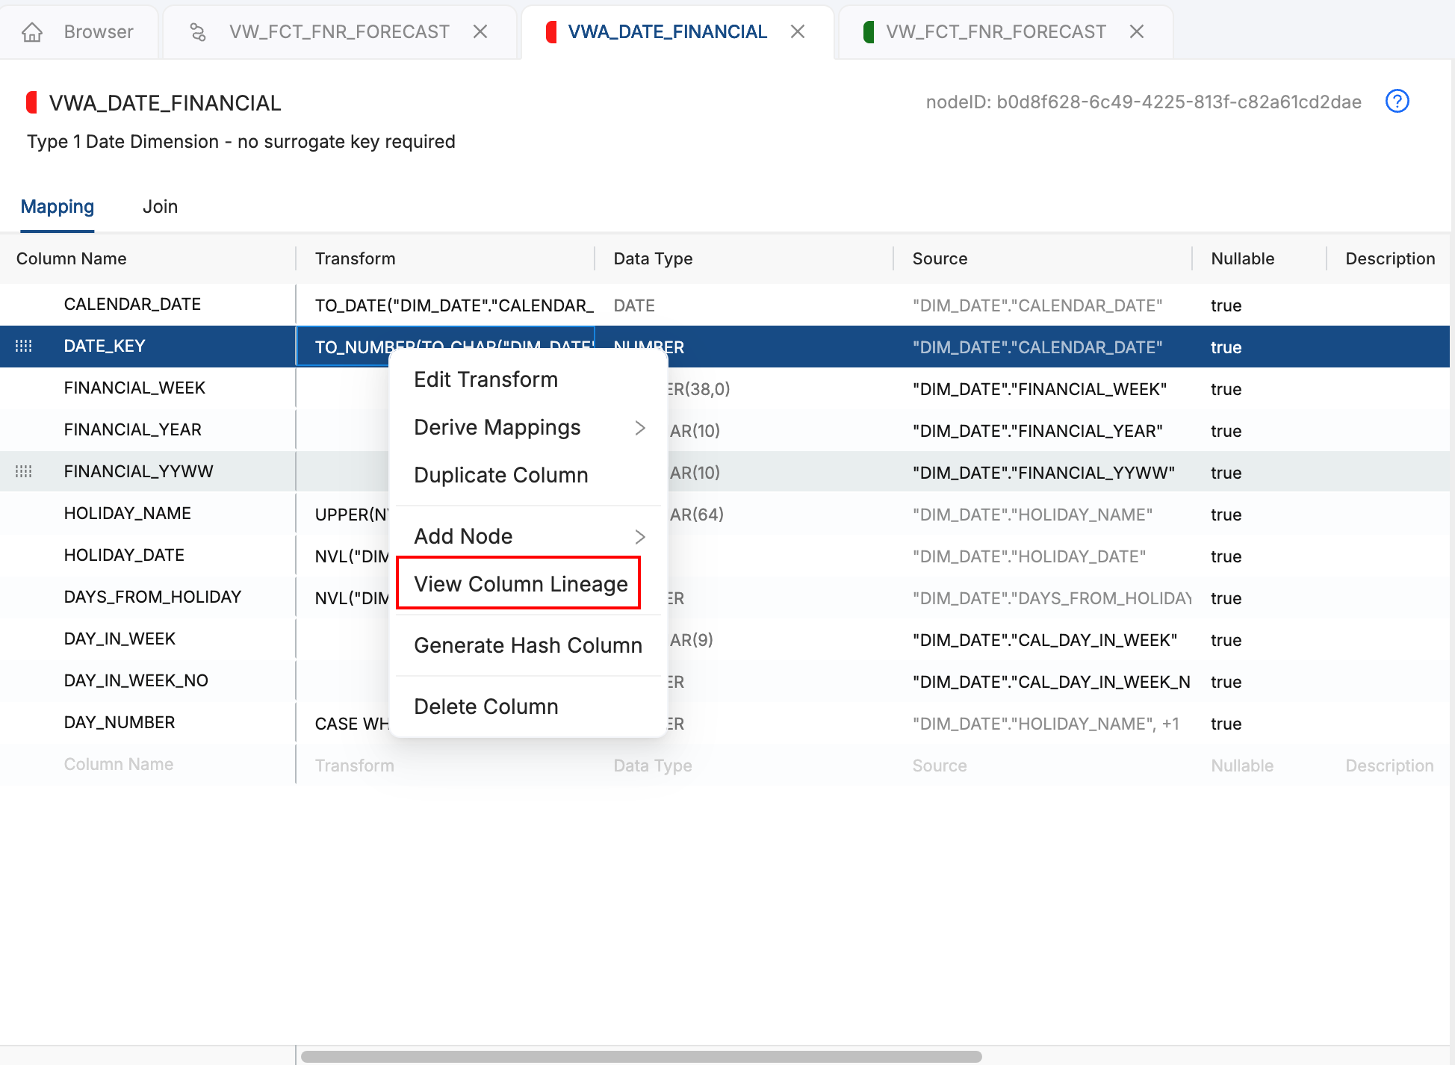Click the green node icon on last tab

(x=868, y=32)
